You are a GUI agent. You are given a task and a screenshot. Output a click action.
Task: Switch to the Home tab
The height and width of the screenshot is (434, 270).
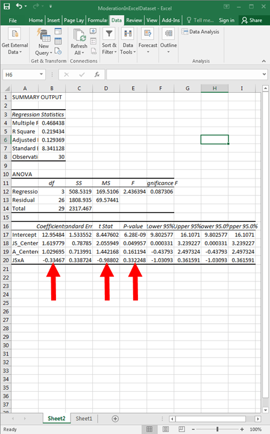point(36,20)
